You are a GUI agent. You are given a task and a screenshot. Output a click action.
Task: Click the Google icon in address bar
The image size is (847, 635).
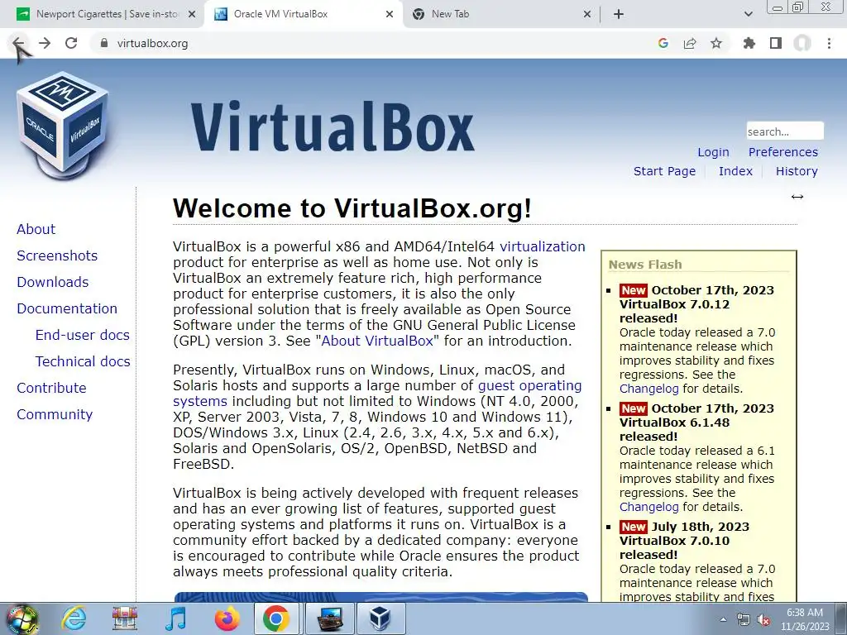point(663,43)
